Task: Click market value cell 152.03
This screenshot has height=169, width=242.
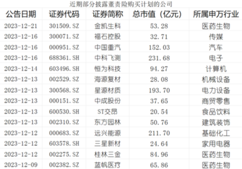Action: pyautogui.click(x=159, y=47)
